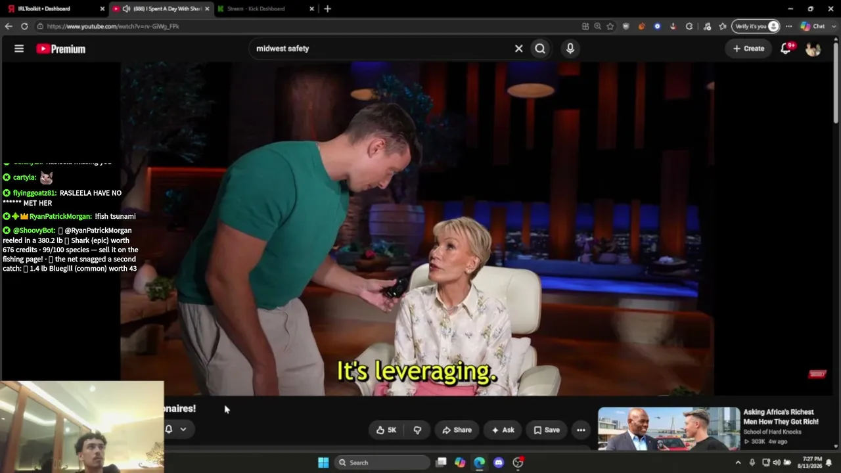
Task: Click the Create button
Action: pyautogui.click(x=748, y=49)
